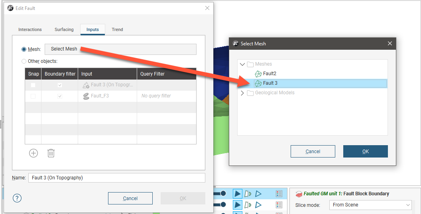Open the Slice mode dropdown
This screenshot has height=214, width=421.
coord(370,205)
